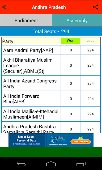
Task: Tap Android back navigation button
Action: pyautogui.click(x=21, y=164)
